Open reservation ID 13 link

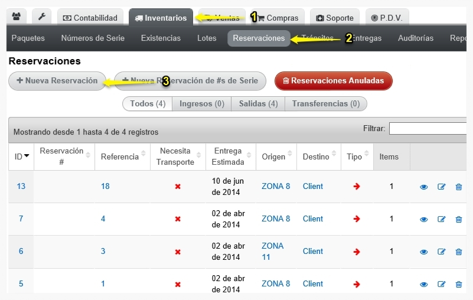click(21, 186)
